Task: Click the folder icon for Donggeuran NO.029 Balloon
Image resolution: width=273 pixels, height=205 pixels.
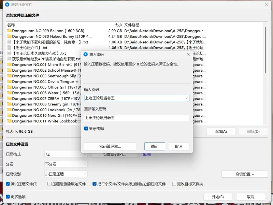Action: coord(9,31)
